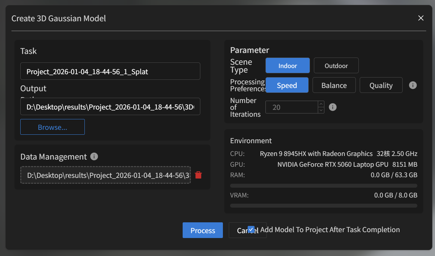Click the 'Create 3D Gaussian Model' title
Screen dimensions: 435x256
click(x=59, y=18)
